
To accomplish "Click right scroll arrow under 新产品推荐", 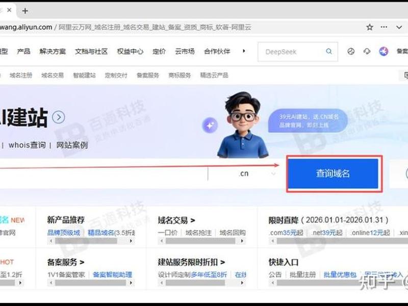I will click(x=131, y=241).
